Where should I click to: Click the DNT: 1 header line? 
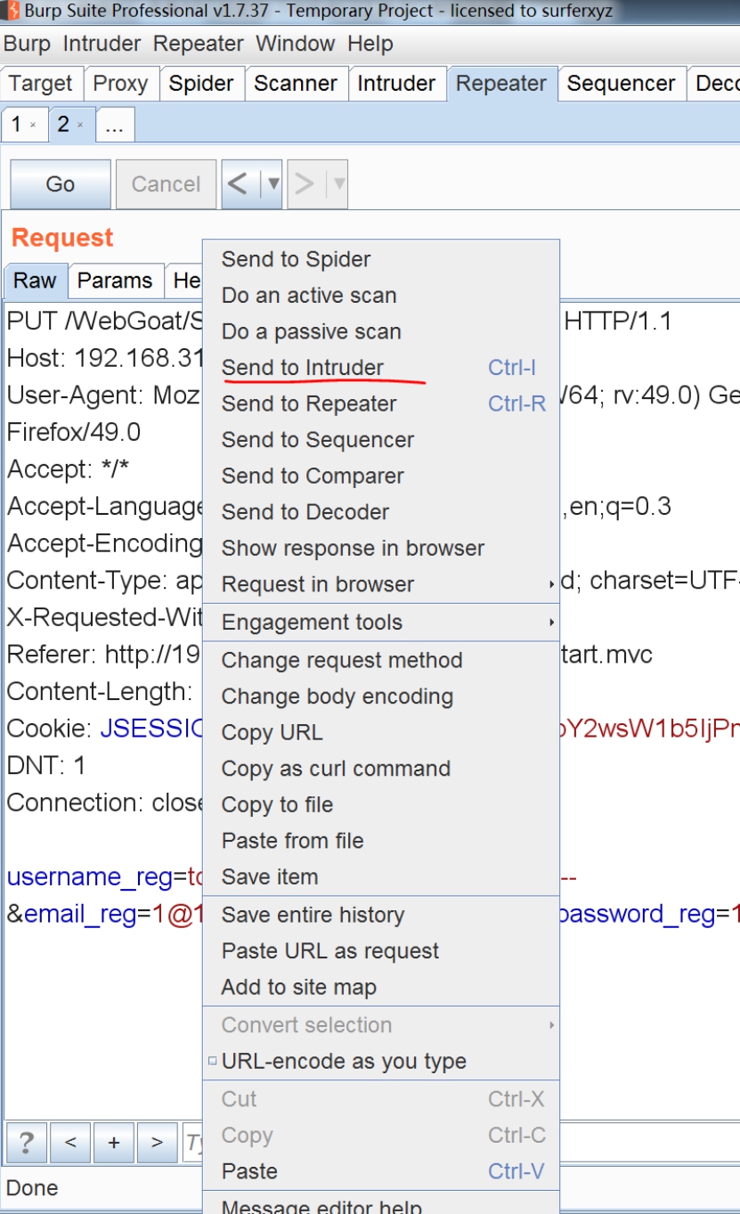(x=46, y=766)
